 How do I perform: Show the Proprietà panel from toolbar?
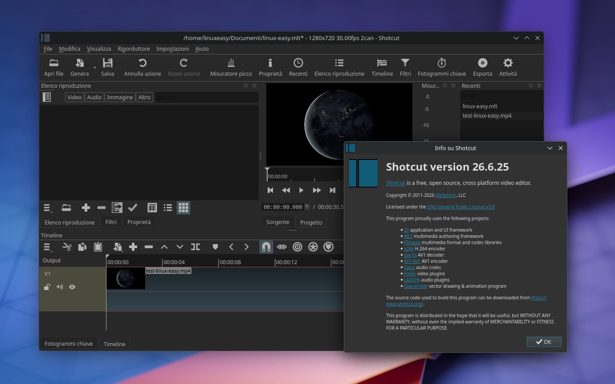click(270, 67)
